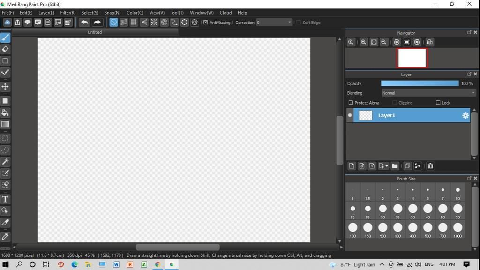The width and height of the screenshot is (480, 270).
Task: Enable the concentric circle snap guide
Action: tap(164, 22)
